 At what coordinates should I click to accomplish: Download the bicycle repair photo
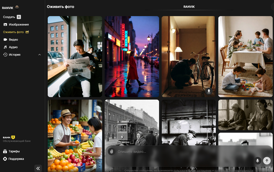coord(209,91)
